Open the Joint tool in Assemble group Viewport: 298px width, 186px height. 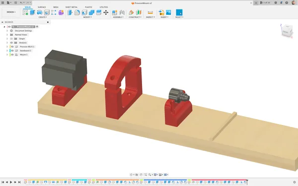pyautogui.click(x=122, y=12)
